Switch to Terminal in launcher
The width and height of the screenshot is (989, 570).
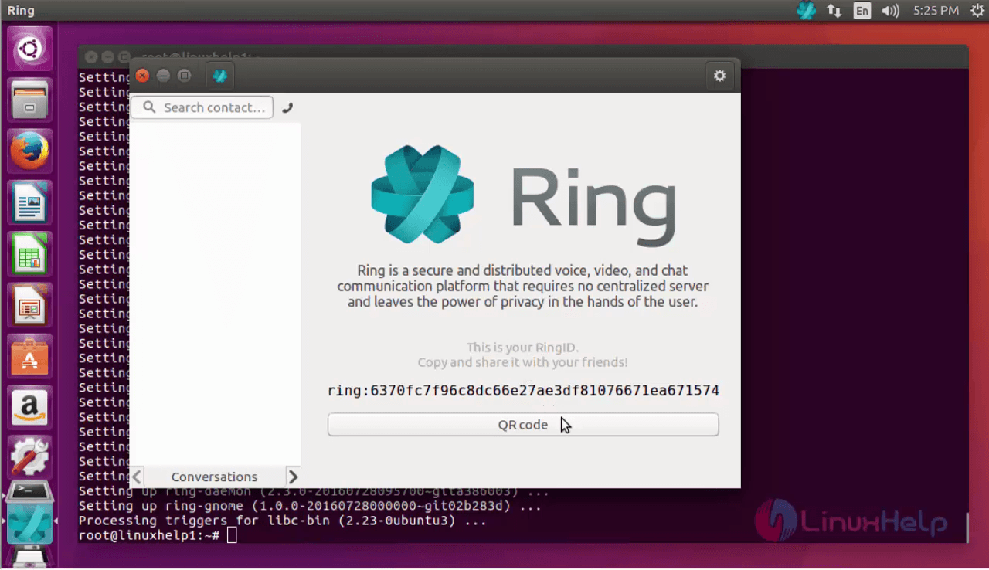click(x=29, y=492)
